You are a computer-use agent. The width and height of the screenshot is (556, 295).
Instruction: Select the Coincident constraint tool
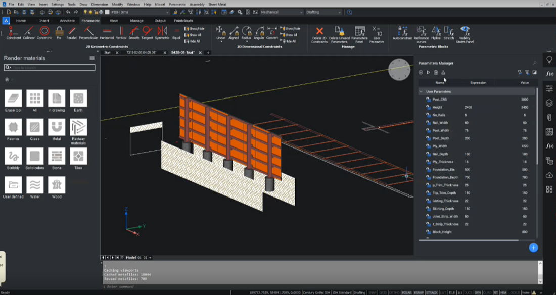click(x=14, y=32)
